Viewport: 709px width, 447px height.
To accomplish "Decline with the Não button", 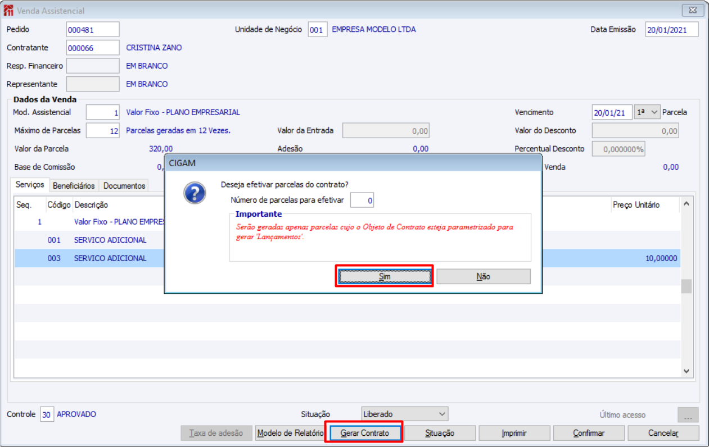I will (x=484, y=276).
